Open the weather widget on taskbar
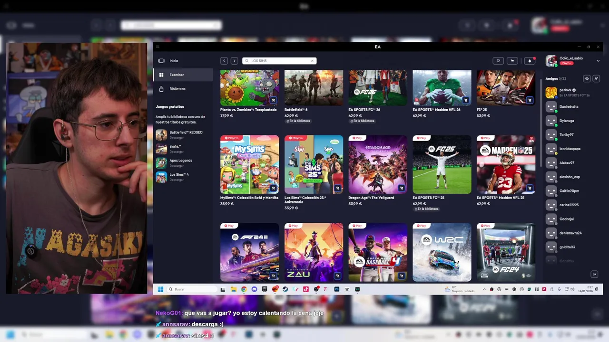Viewport: 609px width, 342px height. (x=460, y=289)
